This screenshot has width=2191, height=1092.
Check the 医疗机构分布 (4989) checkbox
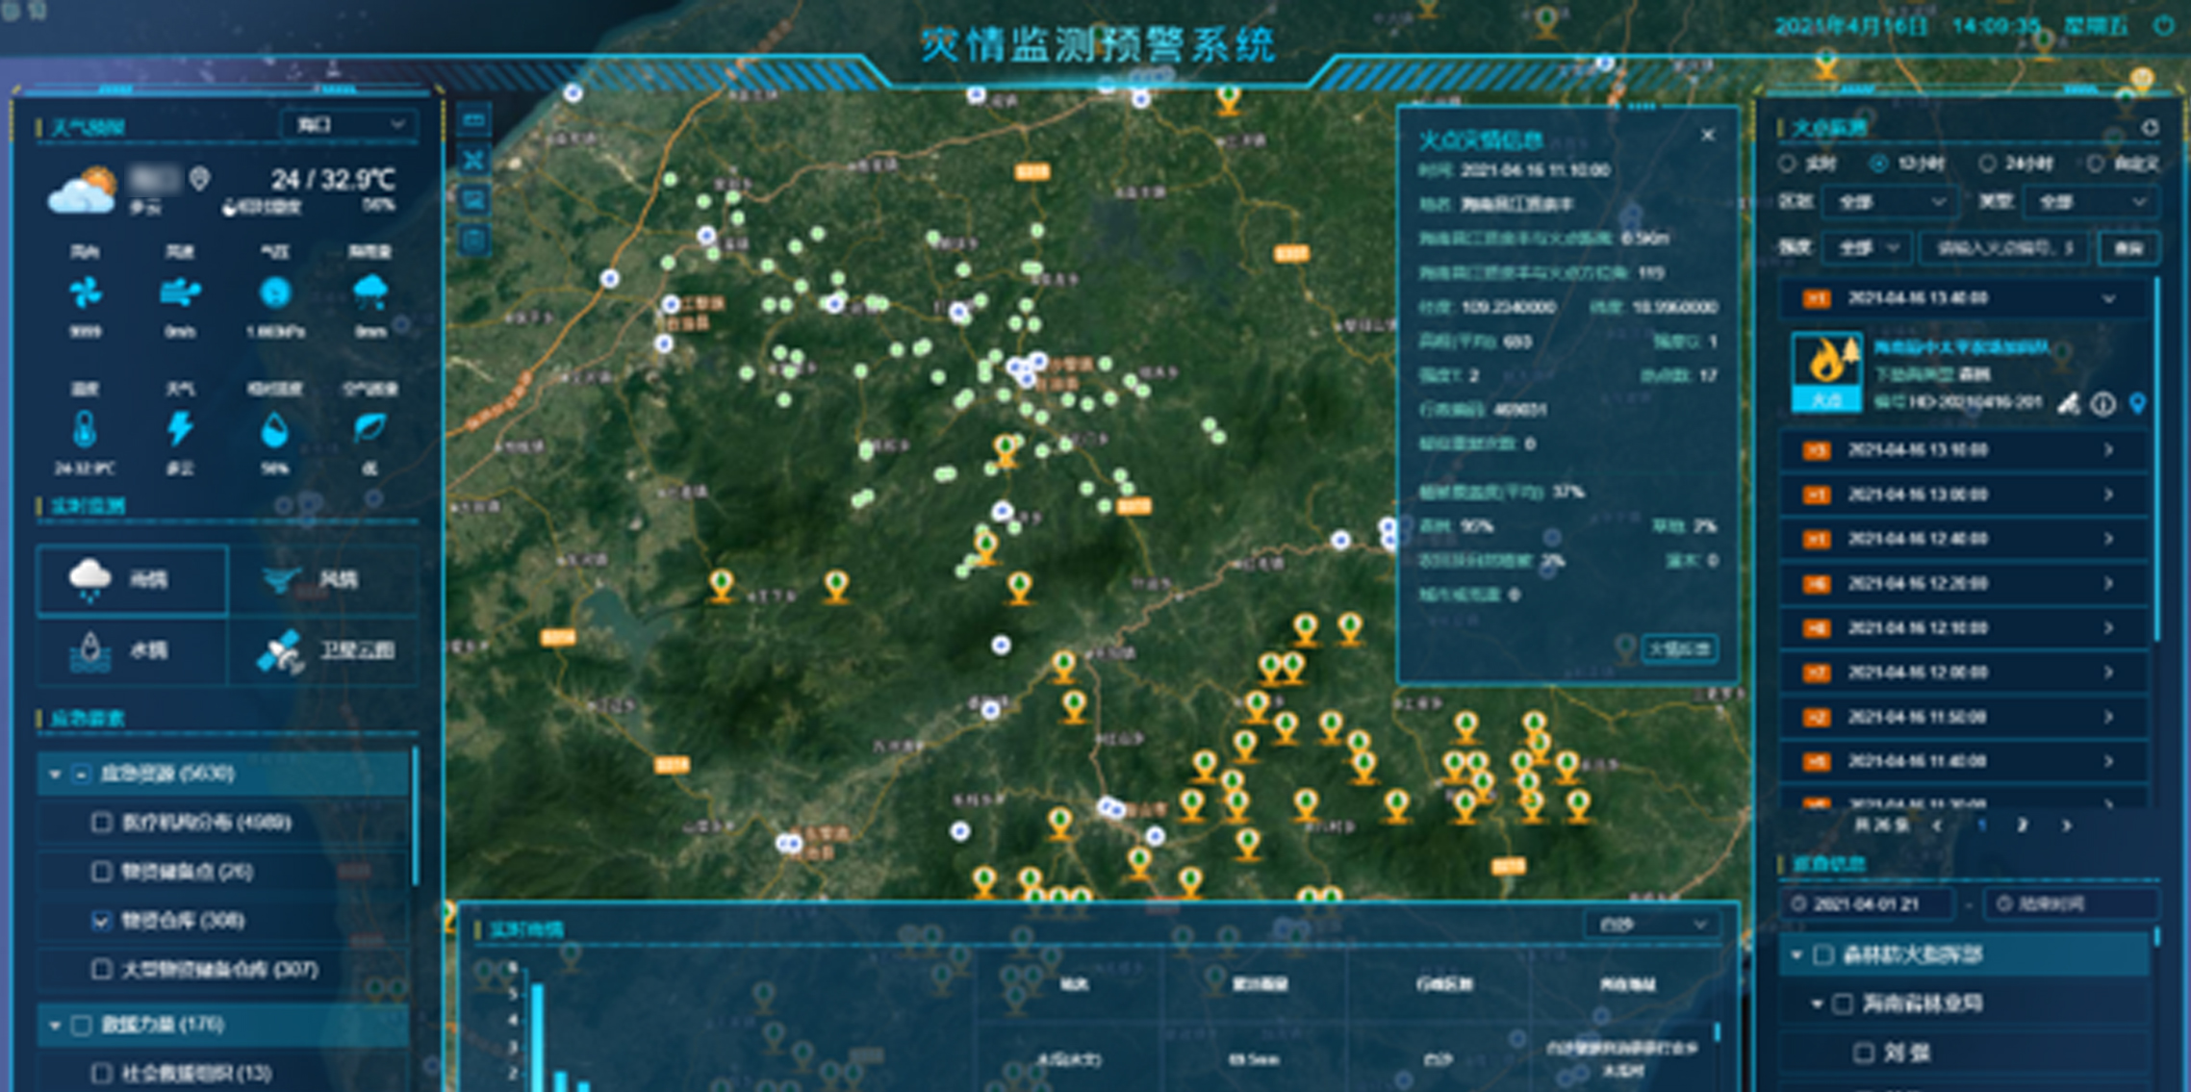coord(101,823)
